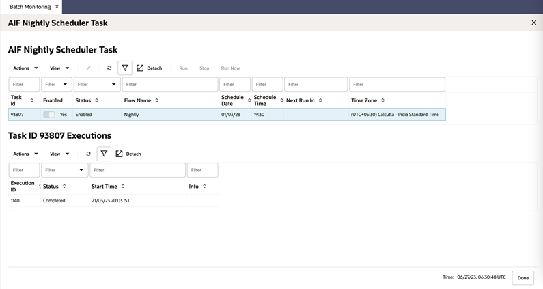Screen dimensions: 543x289
Task: Refresh the AIF Nightly Scheduler Task table
Action: (x=109, y=68)
